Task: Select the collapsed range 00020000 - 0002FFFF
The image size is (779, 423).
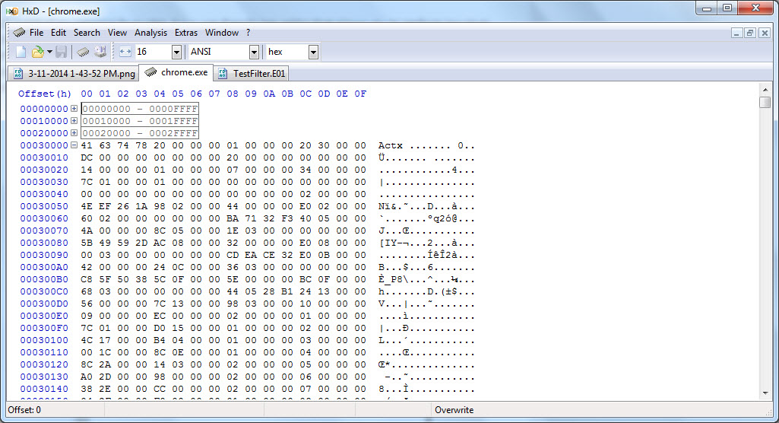Action: pyautogui.click(x=140, y=132)
